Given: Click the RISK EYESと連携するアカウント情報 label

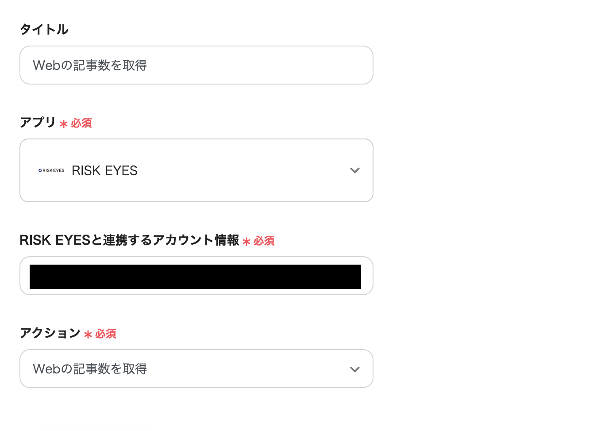Looking at the screenshot, I should 129,240.
